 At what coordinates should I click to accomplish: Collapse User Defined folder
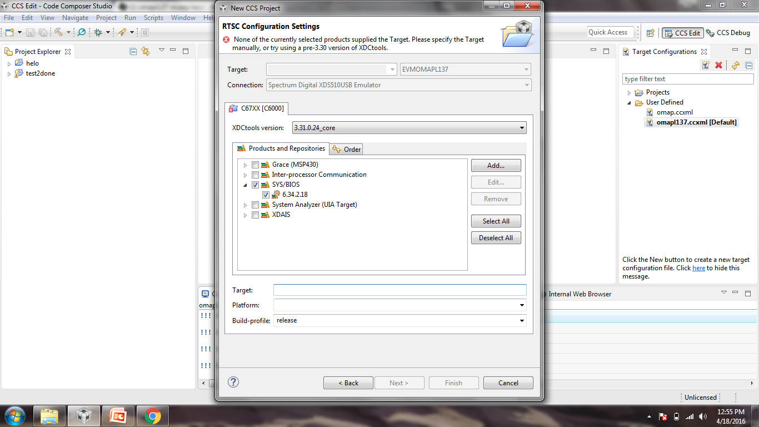tap(629, 103)
